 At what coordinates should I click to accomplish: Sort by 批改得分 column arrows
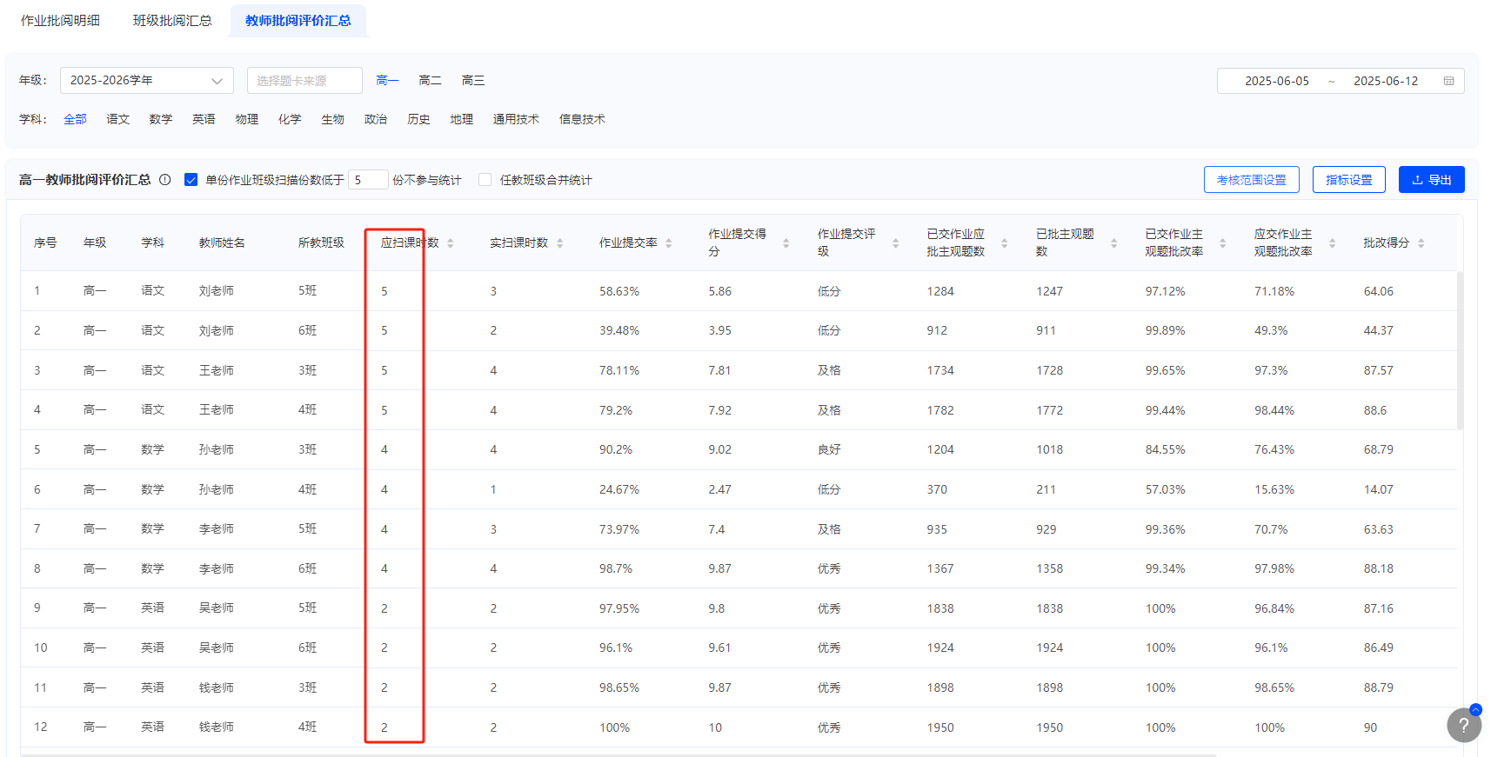(1421, 243)
